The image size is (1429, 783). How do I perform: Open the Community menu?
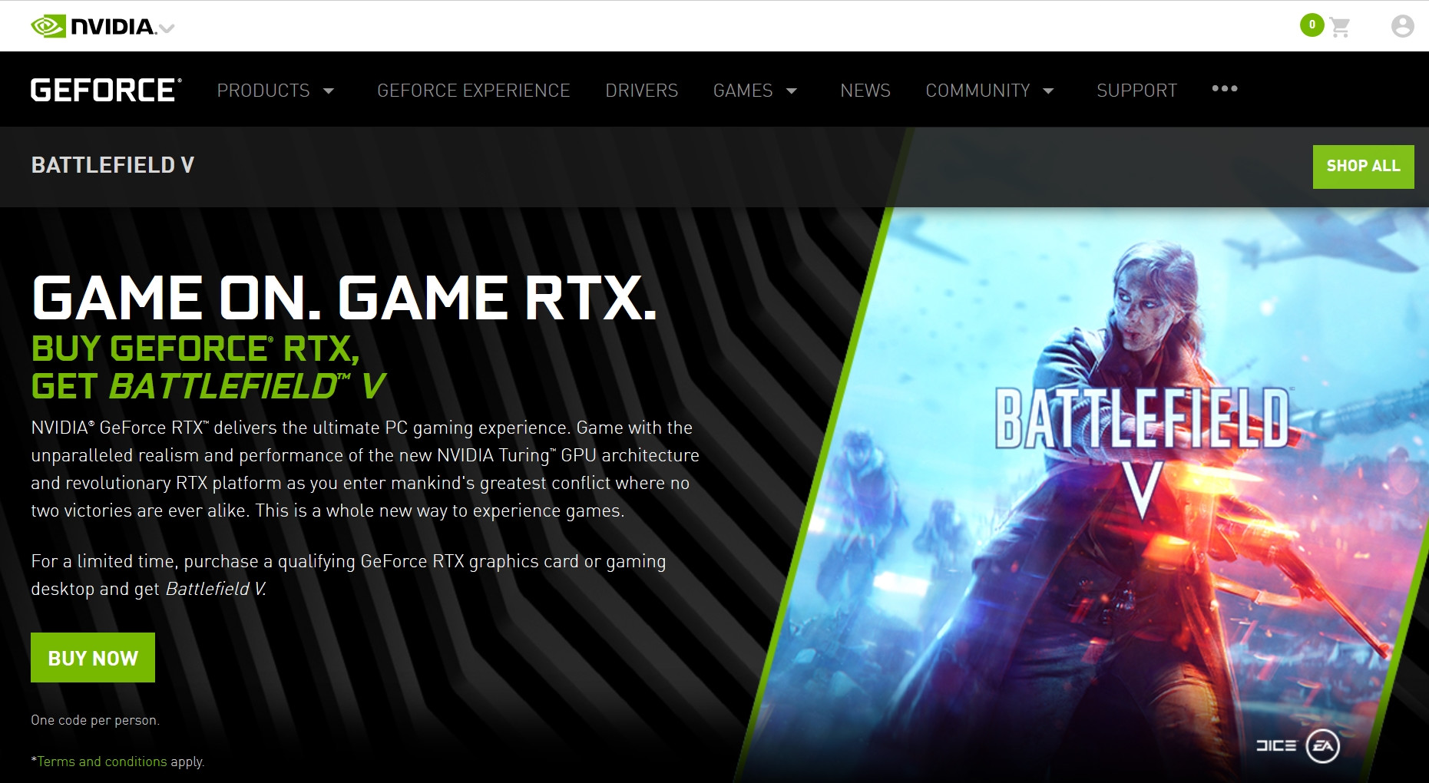[977, 91]
